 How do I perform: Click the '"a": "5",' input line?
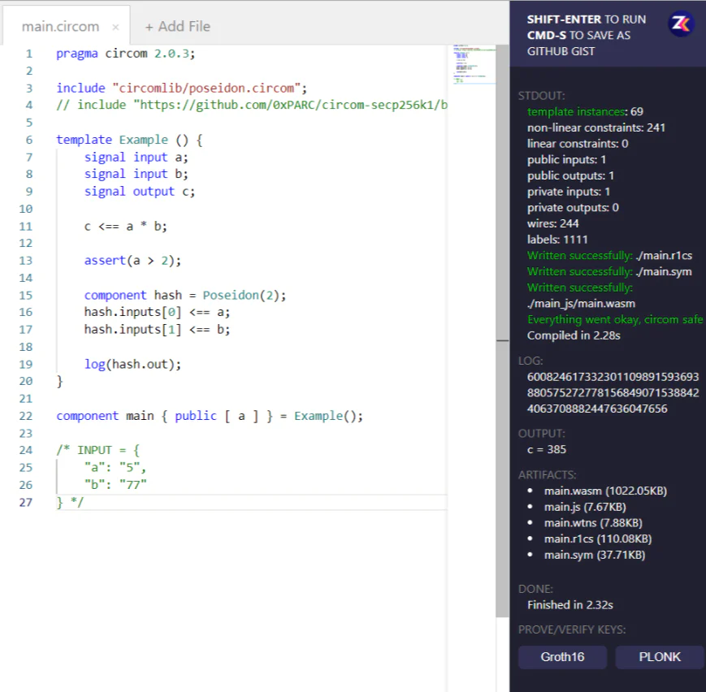(x=115, y=467)
